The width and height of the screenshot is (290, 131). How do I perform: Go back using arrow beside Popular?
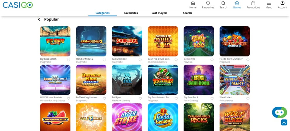point(39,19)
